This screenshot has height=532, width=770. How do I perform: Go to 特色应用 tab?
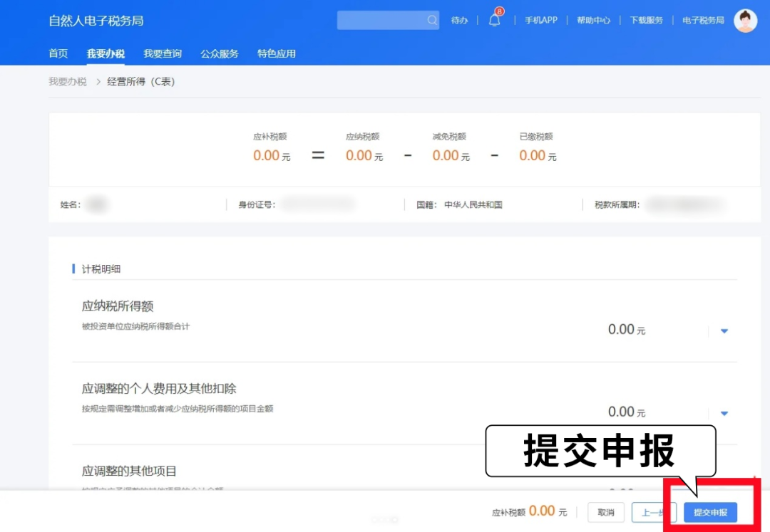tap(277, 53)
